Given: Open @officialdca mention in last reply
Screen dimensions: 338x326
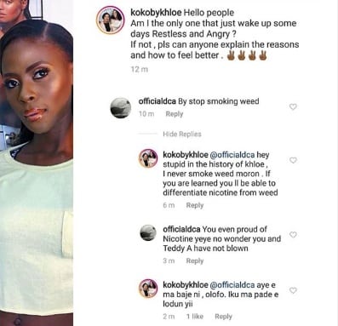Looking at the screenshot, I should click(x=232, y=285).
